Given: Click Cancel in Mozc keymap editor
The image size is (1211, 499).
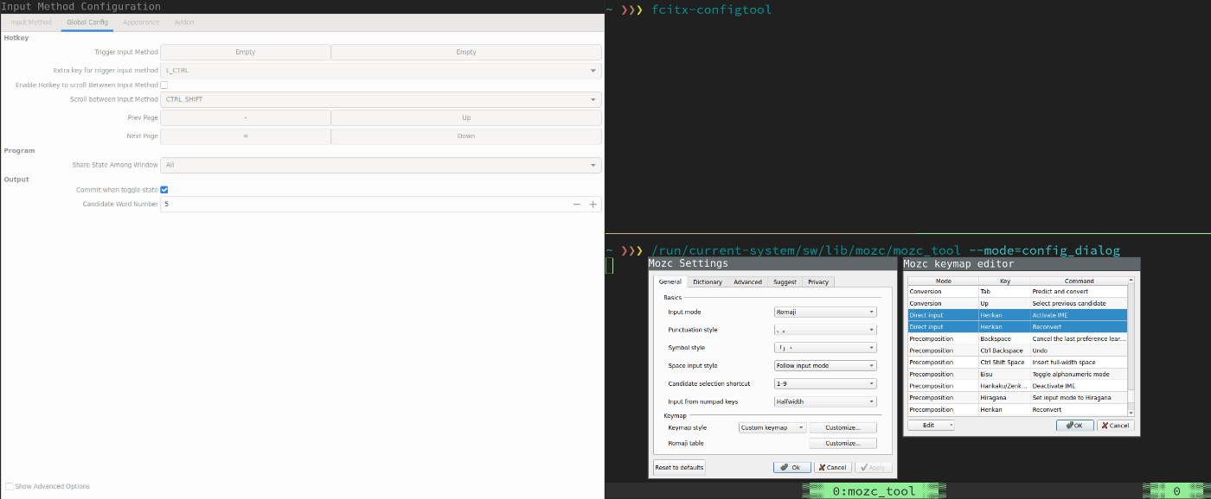Looking at the screenshot, I should click(x=1115, y=425).
